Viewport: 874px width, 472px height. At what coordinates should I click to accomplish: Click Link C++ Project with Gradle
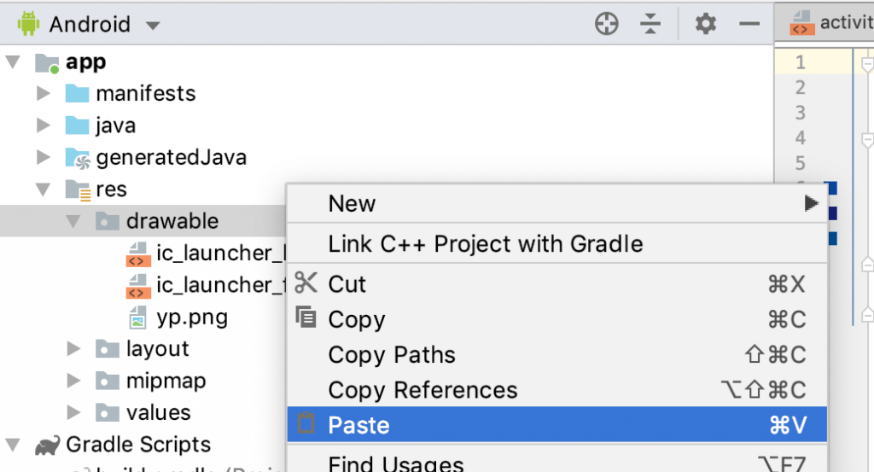coord(485,244)
